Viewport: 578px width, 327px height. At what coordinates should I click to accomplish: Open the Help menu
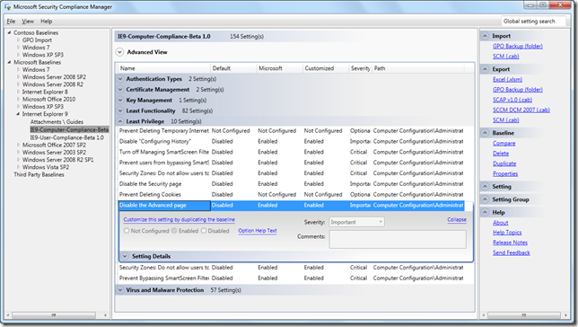tap(47, 22)
